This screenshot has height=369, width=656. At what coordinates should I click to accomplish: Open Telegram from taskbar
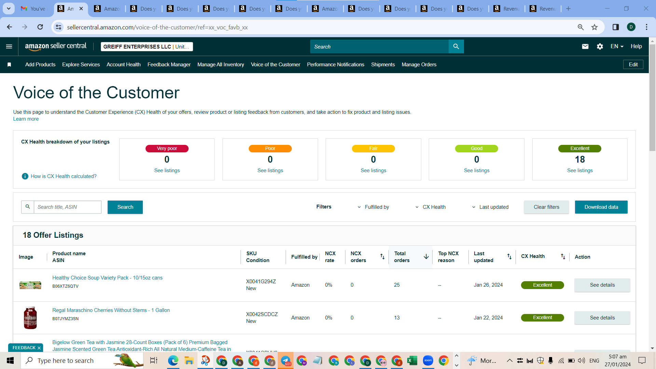click(x=285, y=360)
